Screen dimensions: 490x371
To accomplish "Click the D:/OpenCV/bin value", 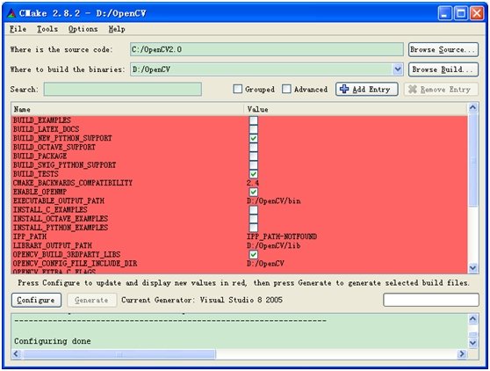I will click(x=274, y=200).
